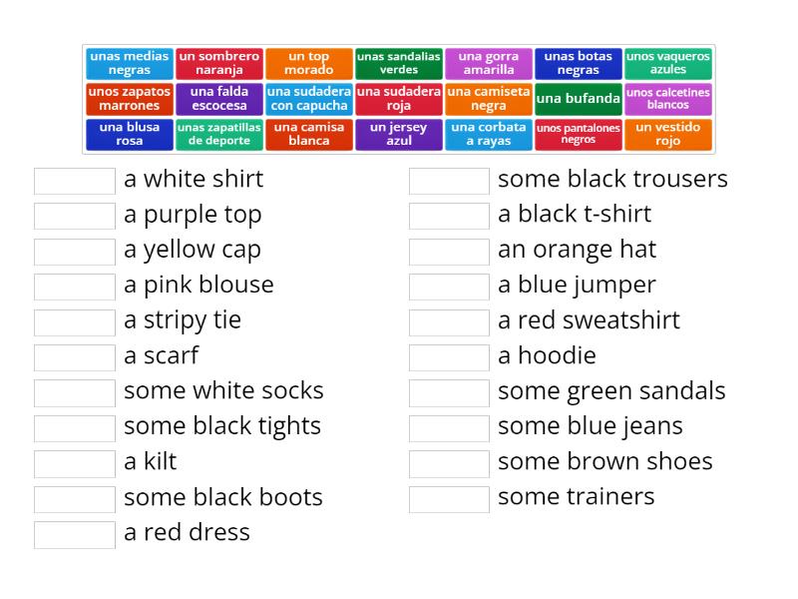The image size is (798, 599).
Task: Select the "unas medias negras" tile
Action: (129, 63)
